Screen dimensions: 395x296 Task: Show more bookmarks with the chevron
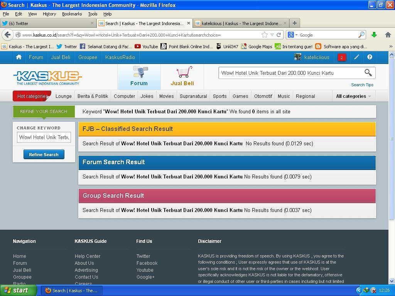(x=390, y=46)
